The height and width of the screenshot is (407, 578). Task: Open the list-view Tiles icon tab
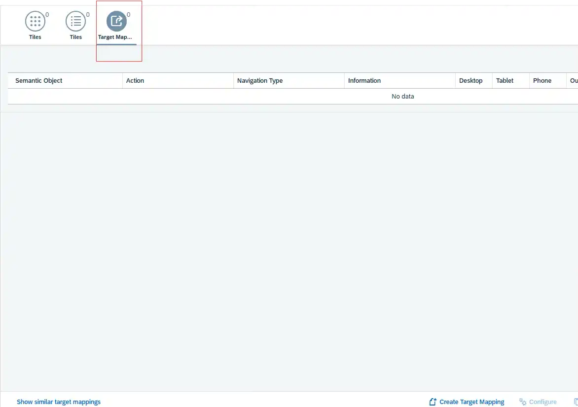click(x=75, y=21)
